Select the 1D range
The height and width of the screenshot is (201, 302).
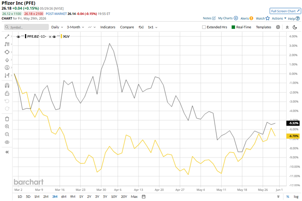(x=20, y=196)
